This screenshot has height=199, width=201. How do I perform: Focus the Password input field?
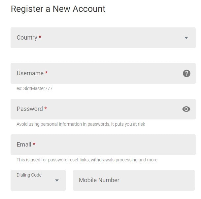pos(103,109)
